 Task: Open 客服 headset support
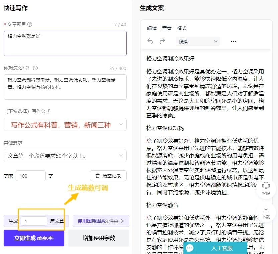coord(266,188)
